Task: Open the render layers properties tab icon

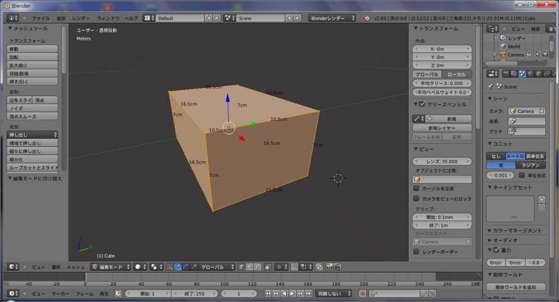Action: pos(514,73)
